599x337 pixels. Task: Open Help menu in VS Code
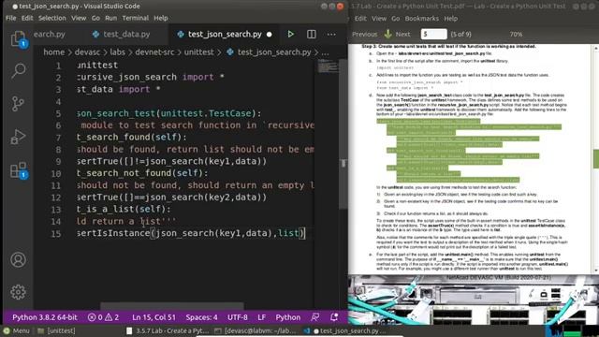(x=161, y=18)
